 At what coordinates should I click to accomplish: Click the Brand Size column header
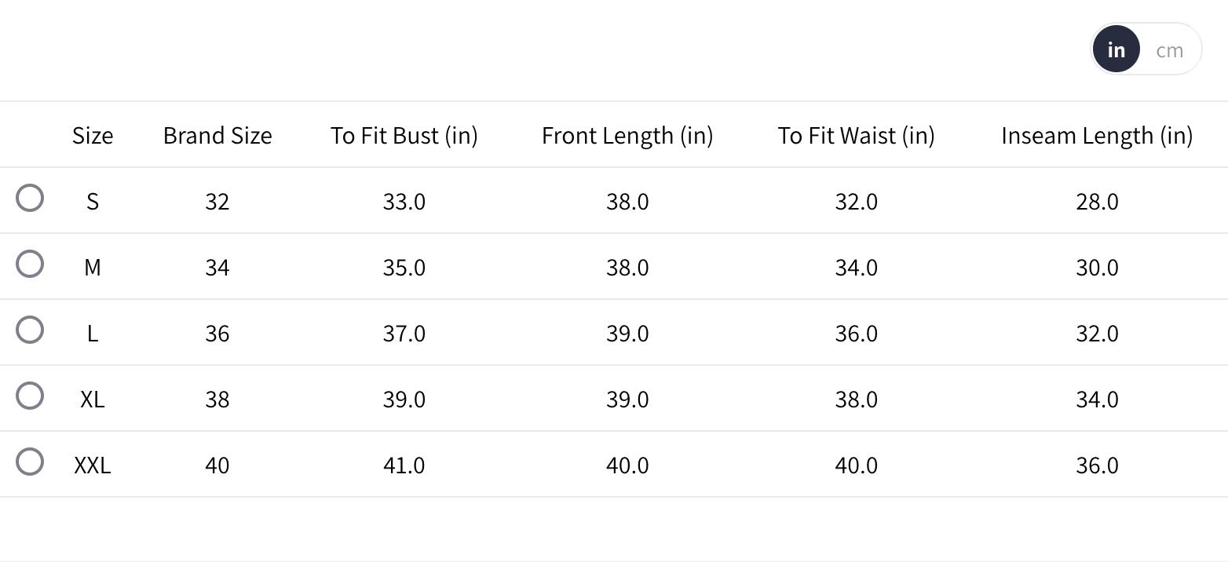(217, 136)
